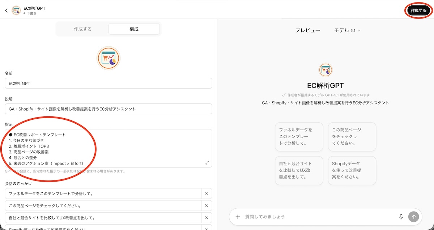Image resolution: width=434 pixels, height=230 pixels.
Task: Click the EC解析GPT avatar in the header
Action: click(16, 10)
